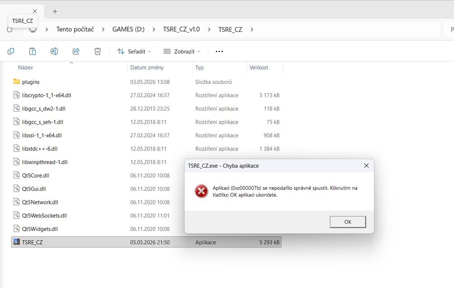Select the Qt5Widgets.dll file icon
Image resolution: width=454 pixels, height=288 pixels.
click(16, 228)
